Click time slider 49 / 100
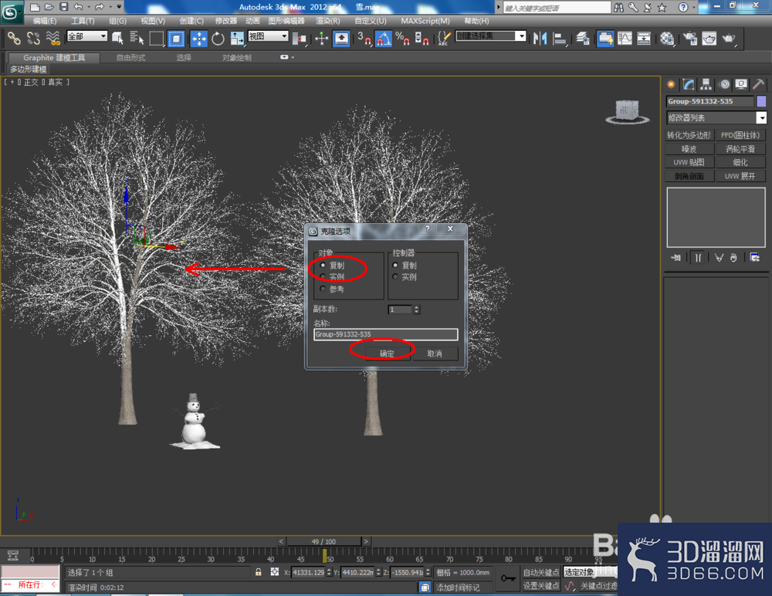 click(323, 541)
